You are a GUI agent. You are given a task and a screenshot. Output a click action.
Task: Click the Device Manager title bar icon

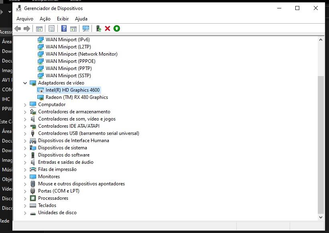pos(19,8)
